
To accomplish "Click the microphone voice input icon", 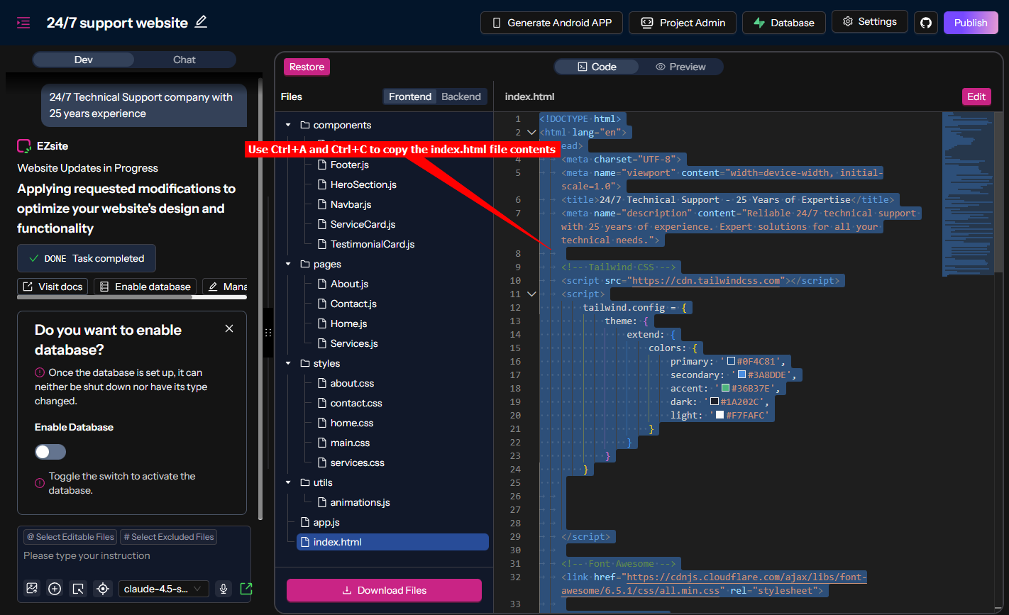I will click(224, 589).
